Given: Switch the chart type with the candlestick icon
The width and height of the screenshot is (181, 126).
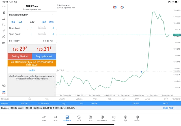Looking at the screenshot, I should 4,13.
